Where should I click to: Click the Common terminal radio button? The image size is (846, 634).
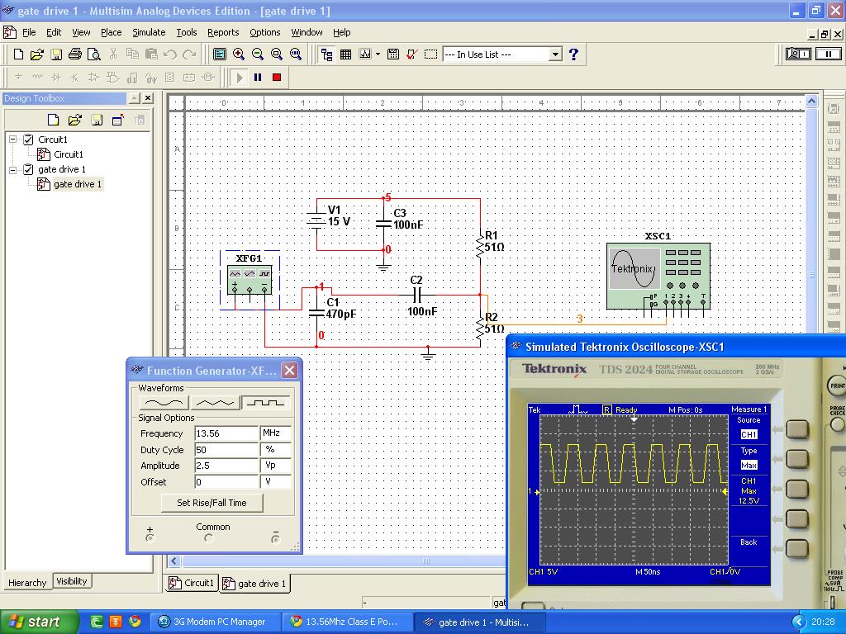click(209, 538)
